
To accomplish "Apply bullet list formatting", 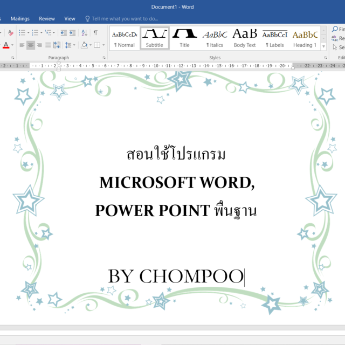I will coord(22,33).
